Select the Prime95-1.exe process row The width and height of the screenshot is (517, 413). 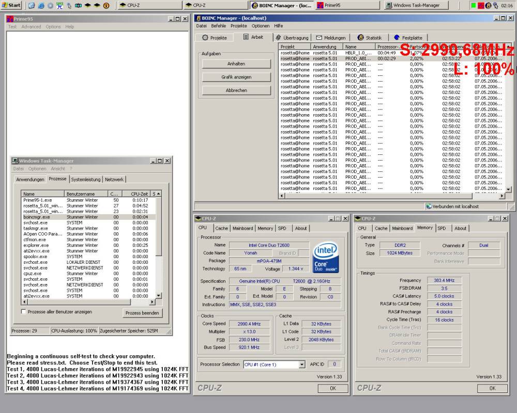[x=88, y=200]
